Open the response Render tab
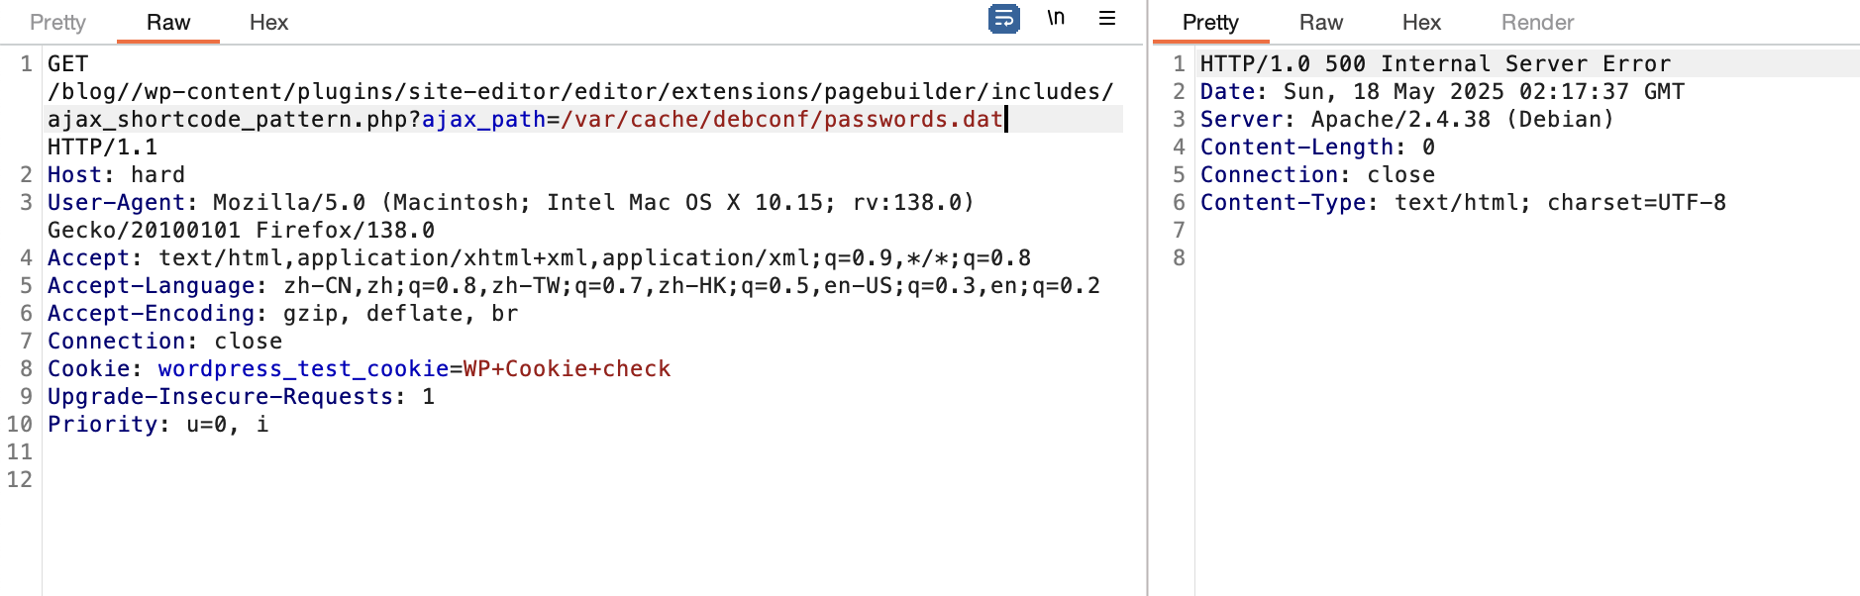This screenshot has width=1860, height=596. (x=1537, y=22)
